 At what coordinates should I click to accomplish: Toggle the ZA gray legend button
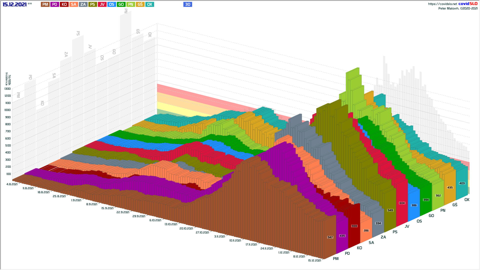pyautogui.click(x=83, y=4)
